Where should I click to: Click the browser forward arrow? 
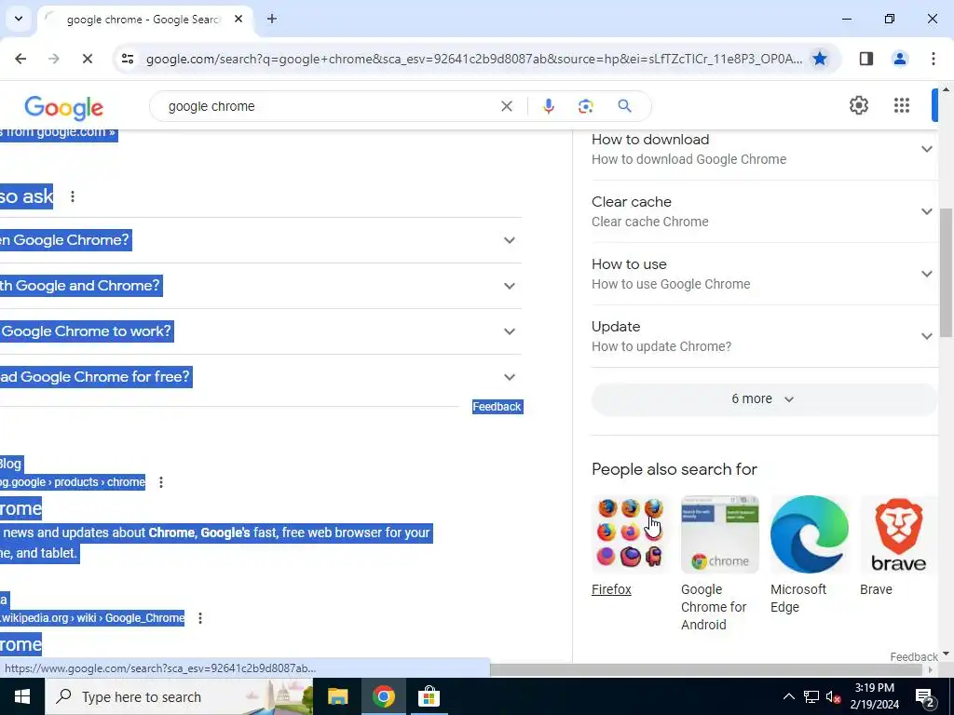pyautogui.click(x=53, y=59)
